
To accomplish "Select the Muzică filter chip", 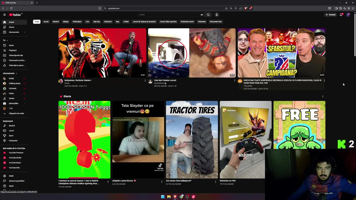I will click(x=56, y=22).
